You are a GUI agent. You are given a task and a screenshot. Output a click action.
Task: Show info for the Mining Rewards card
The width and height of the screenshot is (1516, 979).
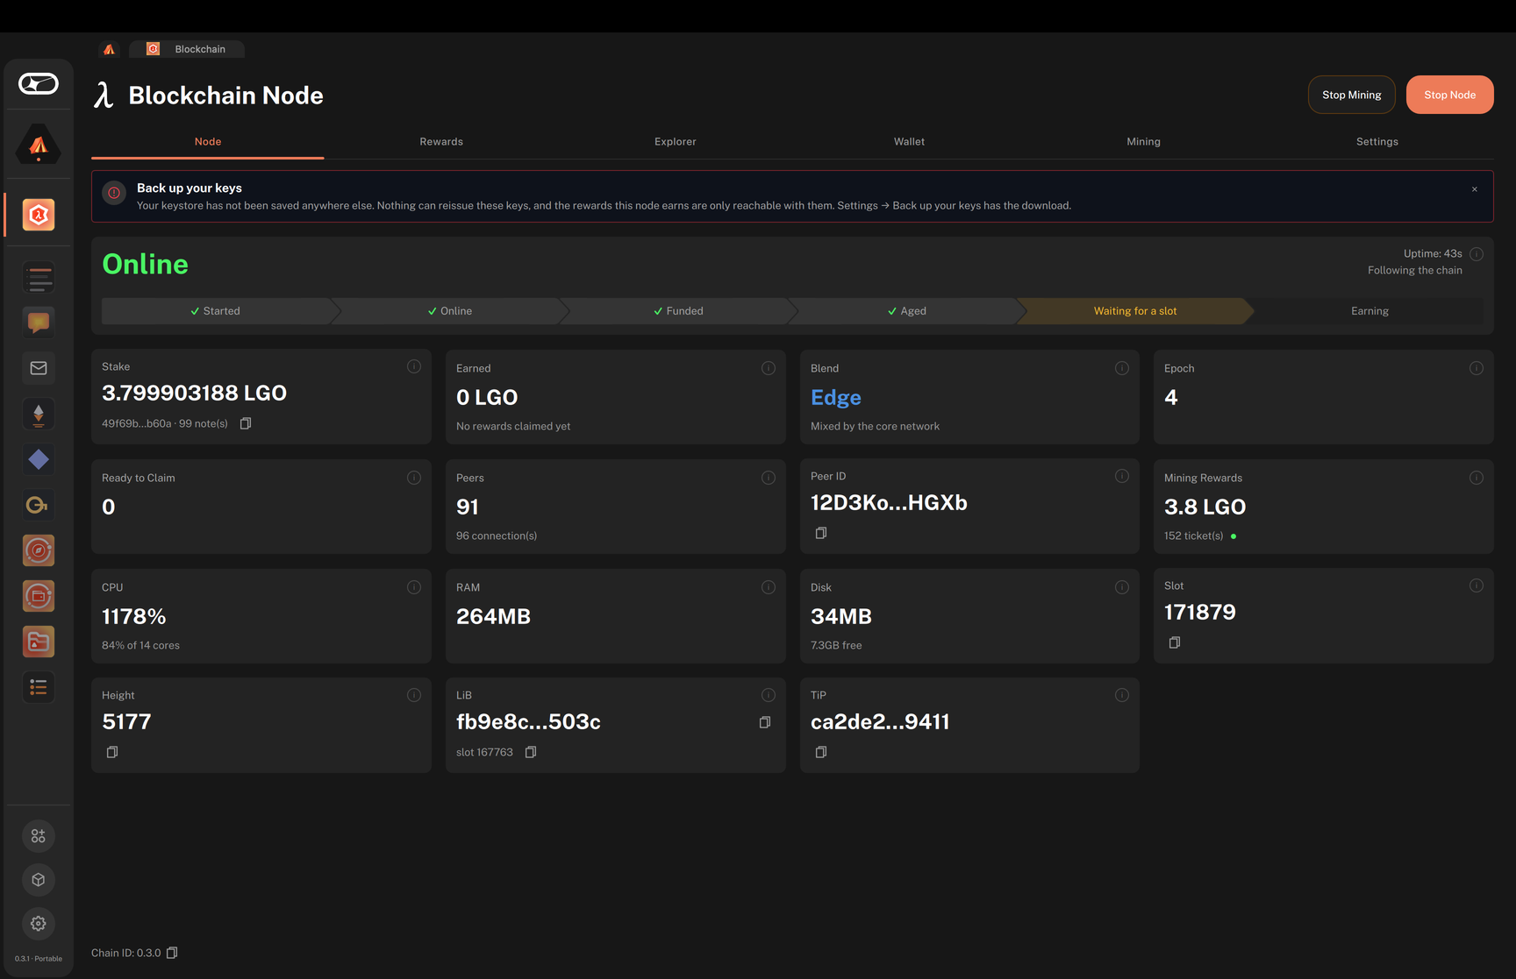point(1477,478)
